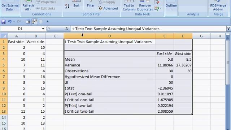
Task: Select row 13 header
Action: tap(4, 112)
